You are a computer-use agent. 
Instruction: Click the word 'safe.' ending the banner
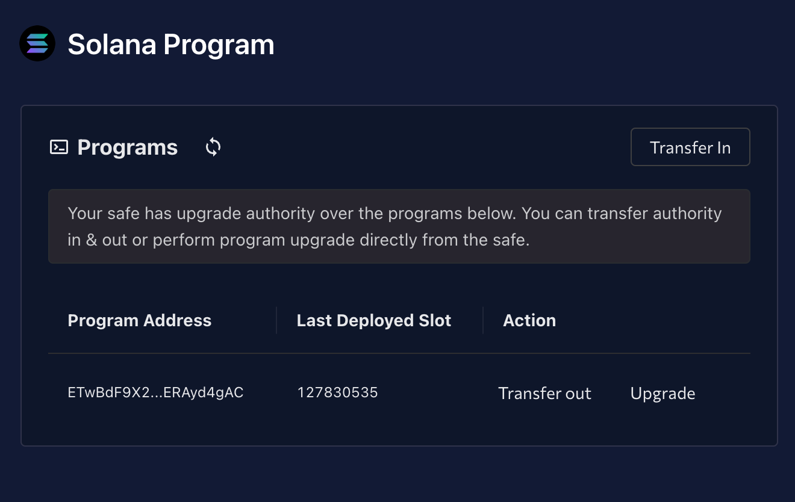(511, 240)
